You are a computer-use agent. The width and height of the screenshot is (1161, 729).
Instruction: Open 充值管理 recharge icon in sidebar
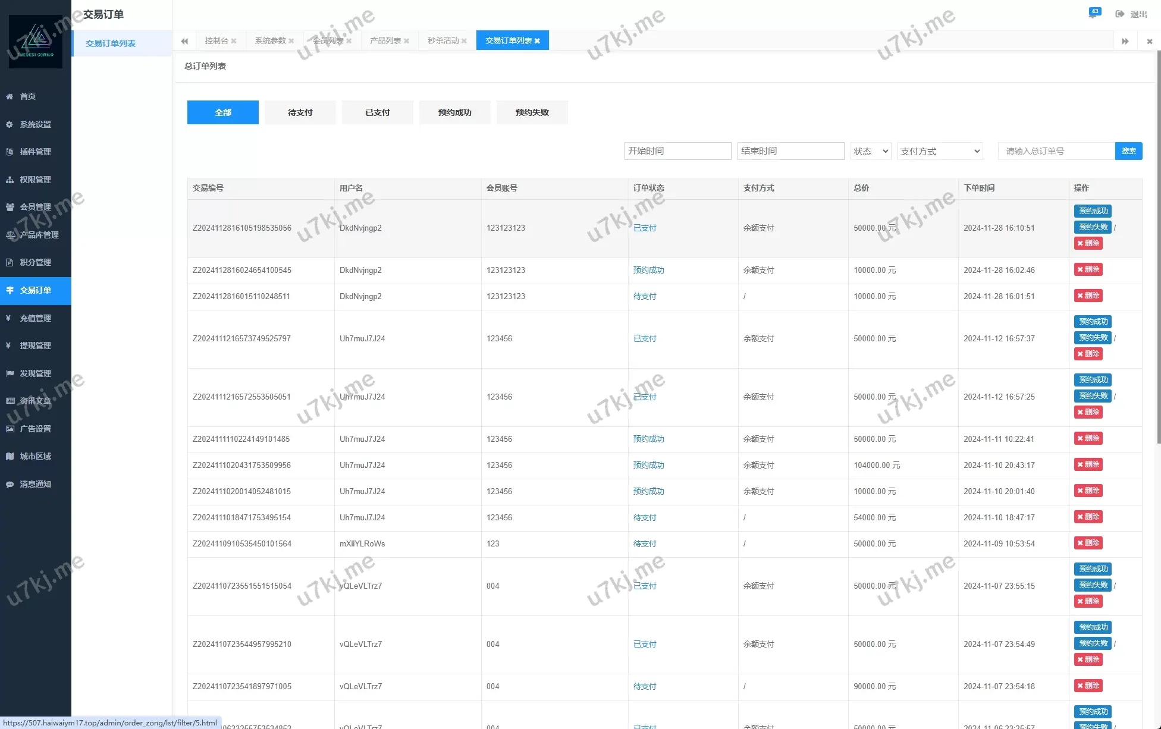coord(9,318)
